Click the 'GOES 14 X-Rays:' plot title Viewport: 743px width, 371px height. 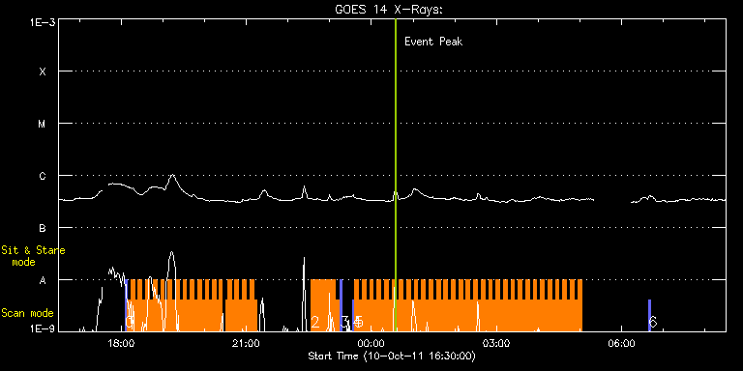click(x=388, y=10)
